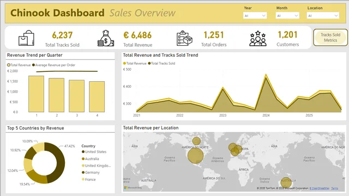Viewport: 349px width, 196px height.
Task: Click the 2024 peak in trend chart
Action: [x=266, y=75]
